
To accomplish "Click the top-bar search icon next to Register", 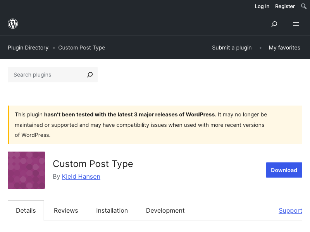I will pos(304,6).
